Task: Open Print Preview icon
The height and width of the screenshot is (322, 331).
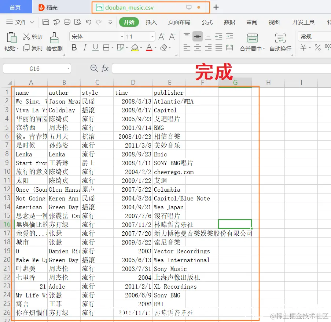Action: coord(78,22)
